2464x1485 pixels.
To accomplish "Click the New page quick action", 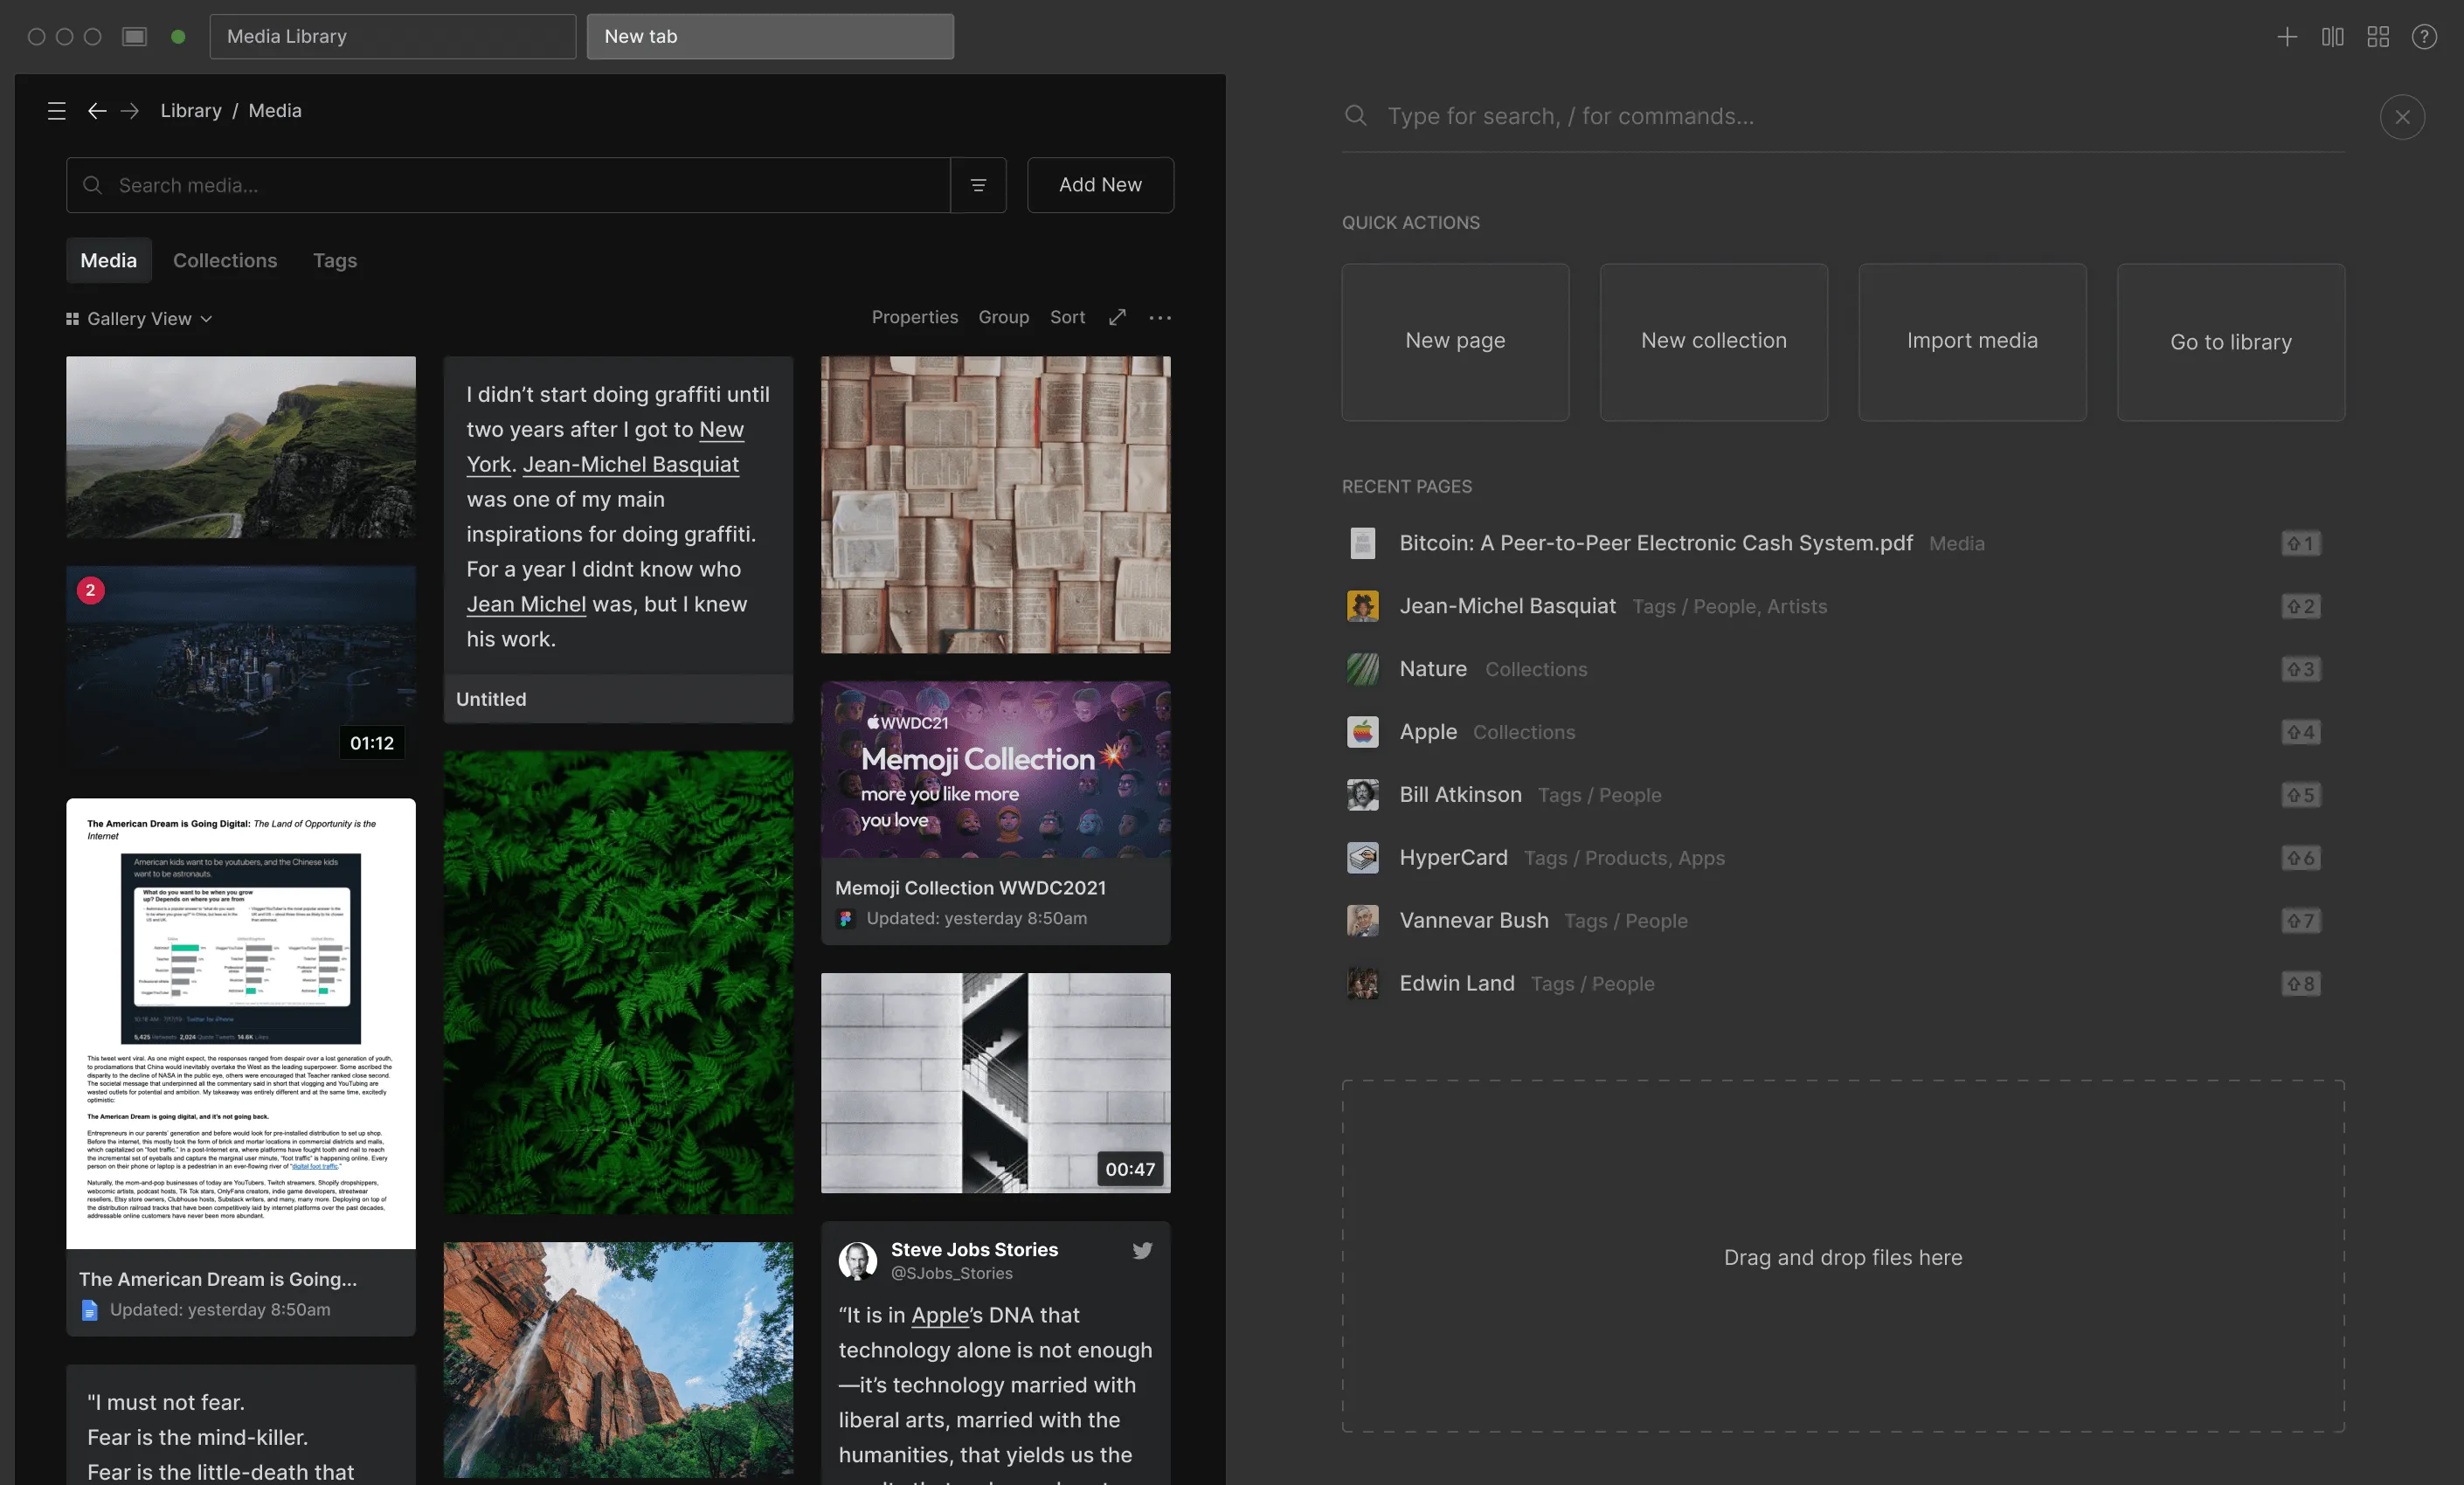I will (1455, 342).
